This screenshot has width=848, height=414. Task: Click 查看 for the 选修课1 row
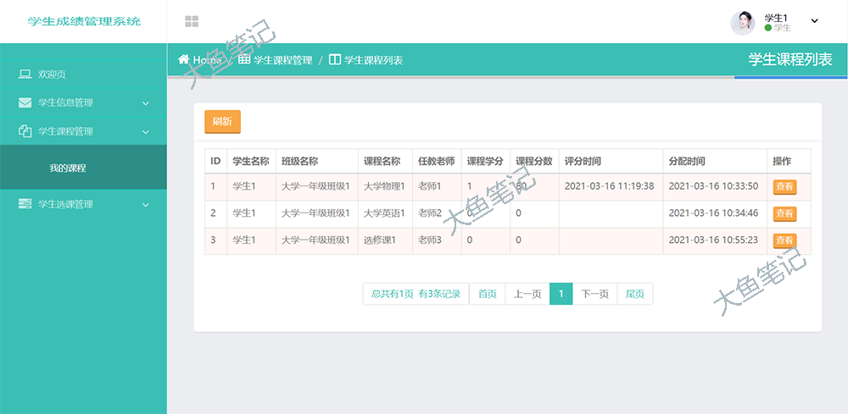pyautogui.click(x=784, y=240)
